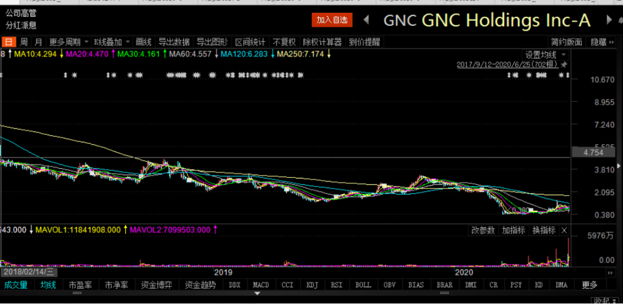The image size is (623, 304).
Task: Select PSY indicator tab
Action: (x=516, y=285)
